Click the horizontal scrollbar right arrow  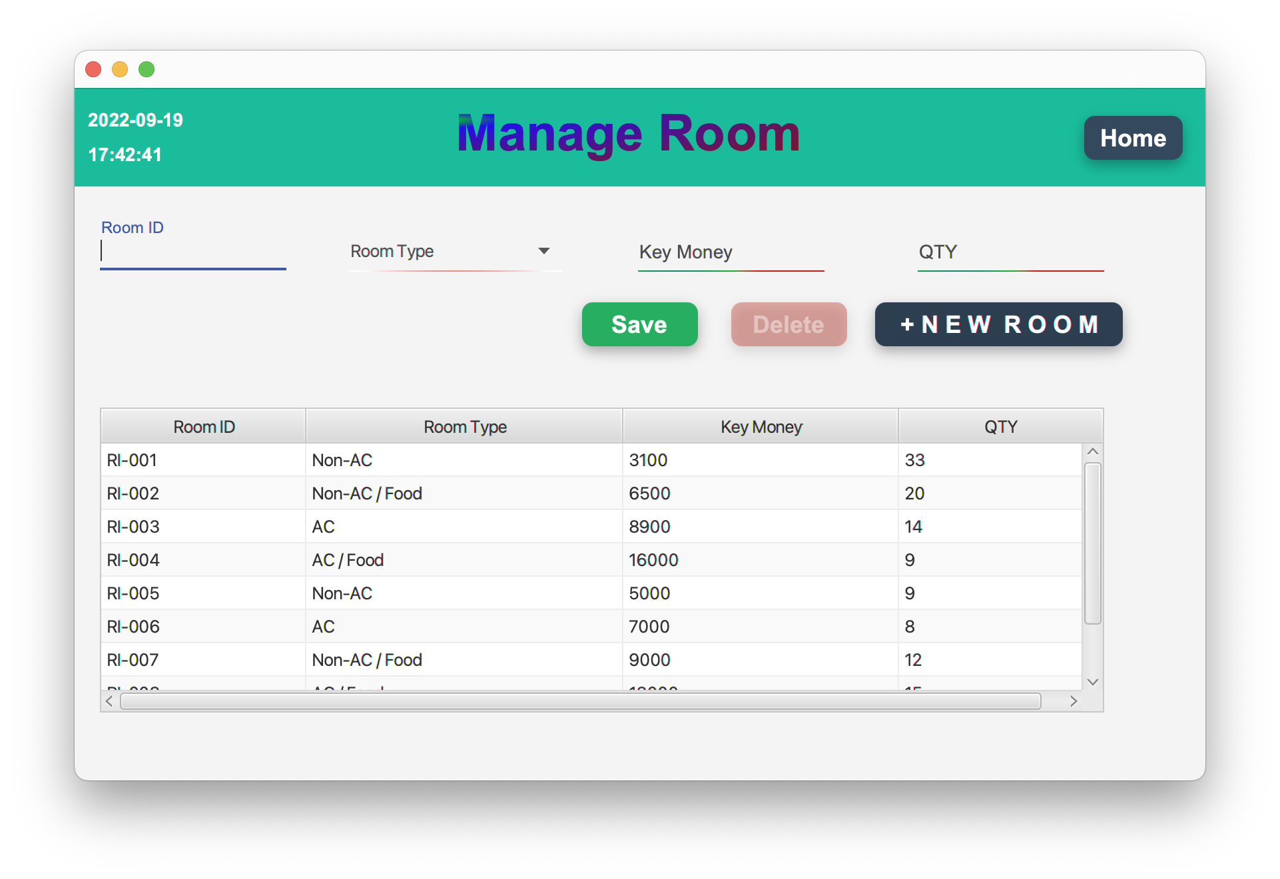[x=1074, y=701]
